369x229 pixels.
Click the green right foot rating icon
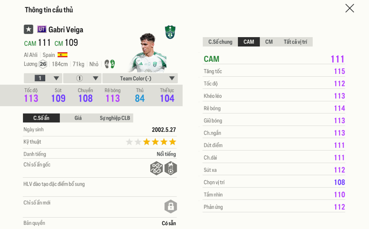(112, 64)
